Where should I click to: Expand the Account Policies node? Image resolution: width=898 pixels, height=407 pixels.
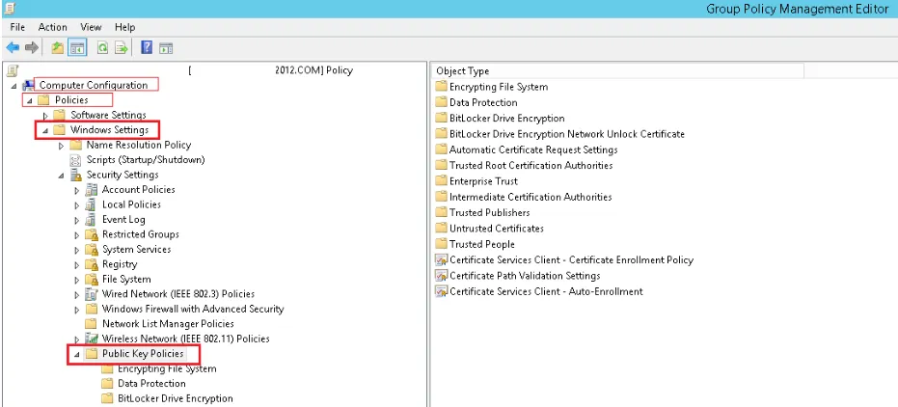(77, 190)
